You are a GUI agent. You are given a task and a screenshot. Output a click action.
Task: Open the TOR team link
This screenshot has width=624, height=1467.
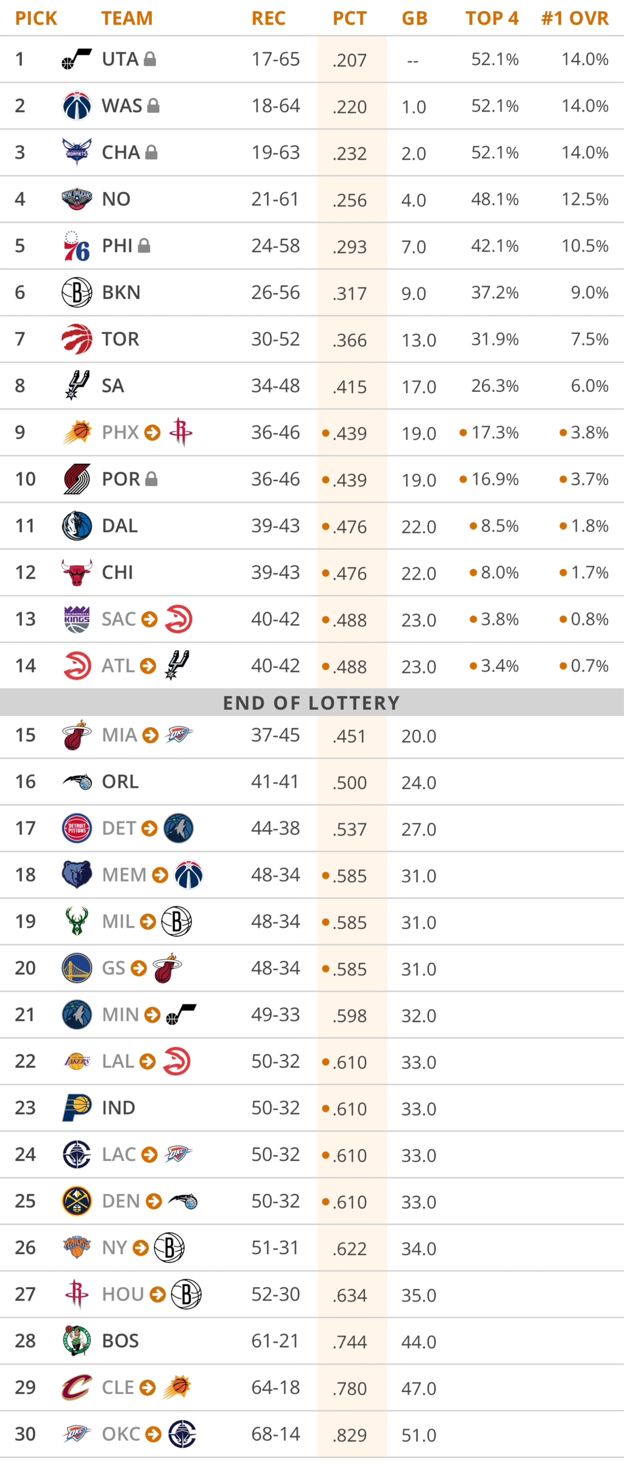[x=120, y=339]
